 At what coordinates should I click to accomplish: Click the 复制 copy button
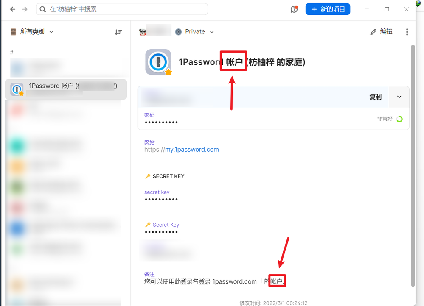375,97
